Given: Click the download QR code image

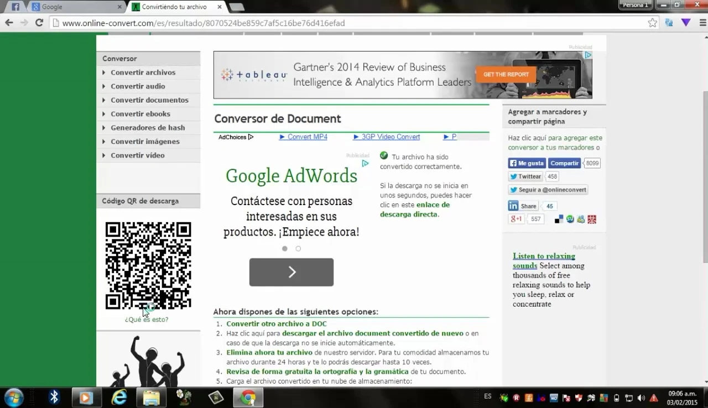Looking at the screenshot, I should point(148,265).
